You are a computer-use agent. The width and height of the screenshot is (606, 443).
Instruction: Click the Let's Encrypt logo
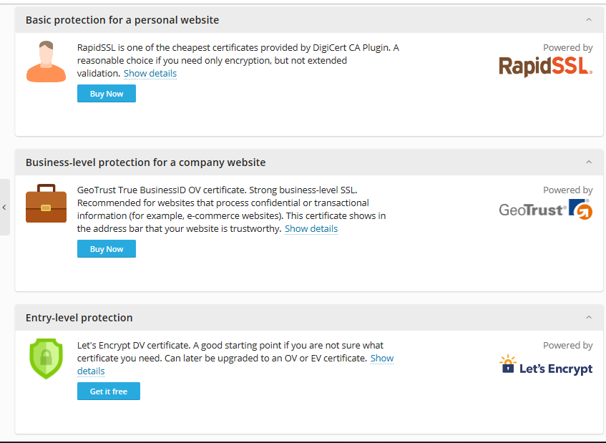pos(546,365)
